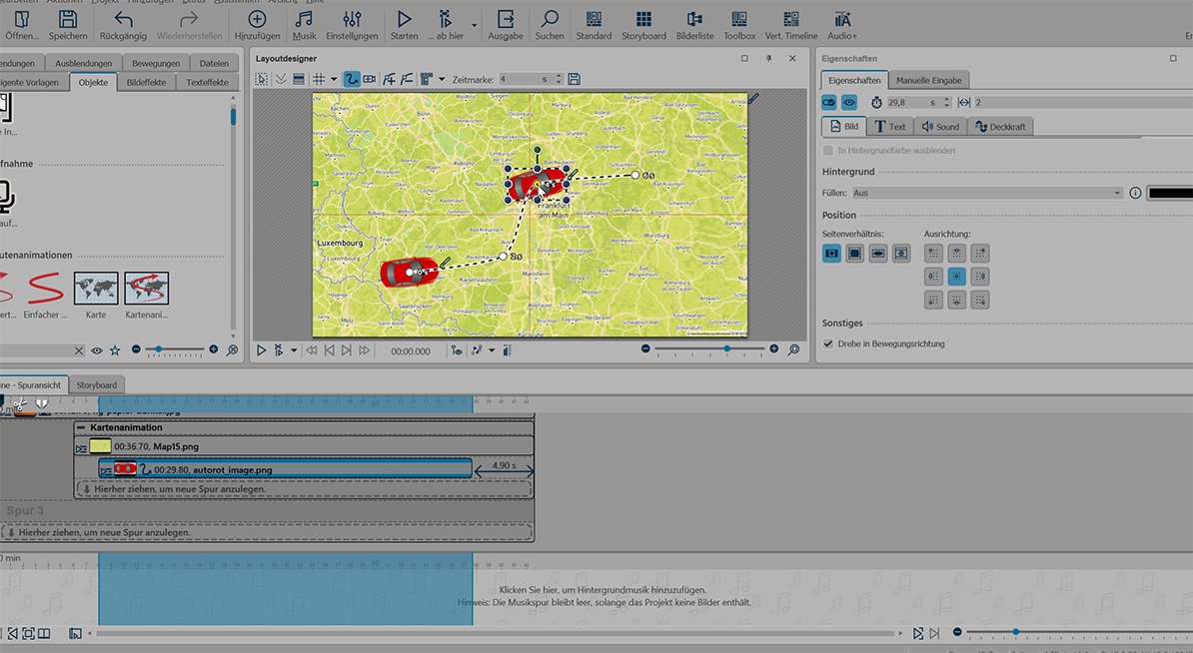
Task: Adjust the duration 29,8 s spinner arrows
Action: (946, 103)
